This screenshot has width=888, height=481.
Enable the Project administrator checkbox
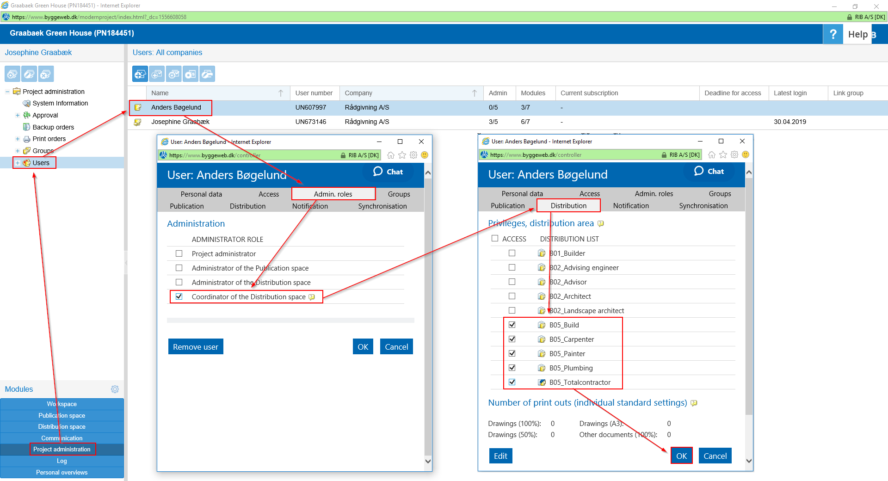coord(179,253)
